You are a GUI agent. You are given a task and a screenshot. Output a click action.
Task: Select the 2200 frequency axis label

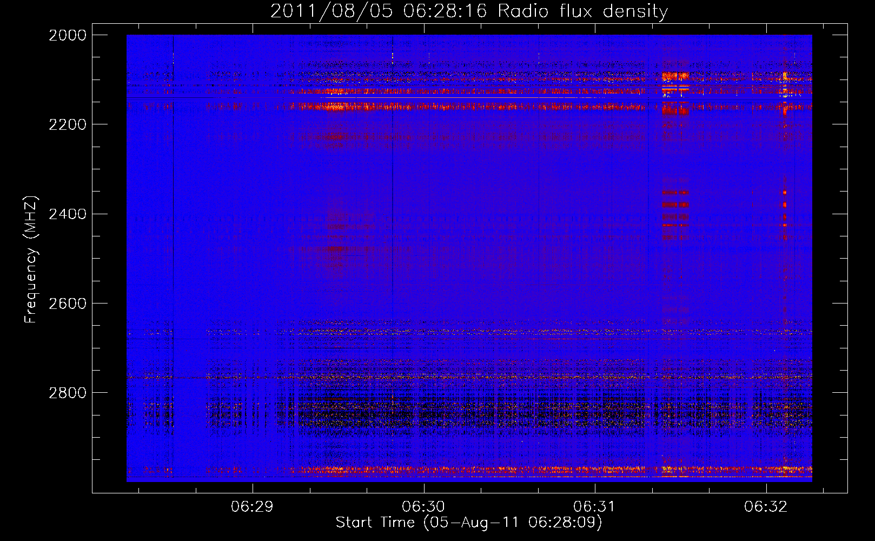click(68, 124)
